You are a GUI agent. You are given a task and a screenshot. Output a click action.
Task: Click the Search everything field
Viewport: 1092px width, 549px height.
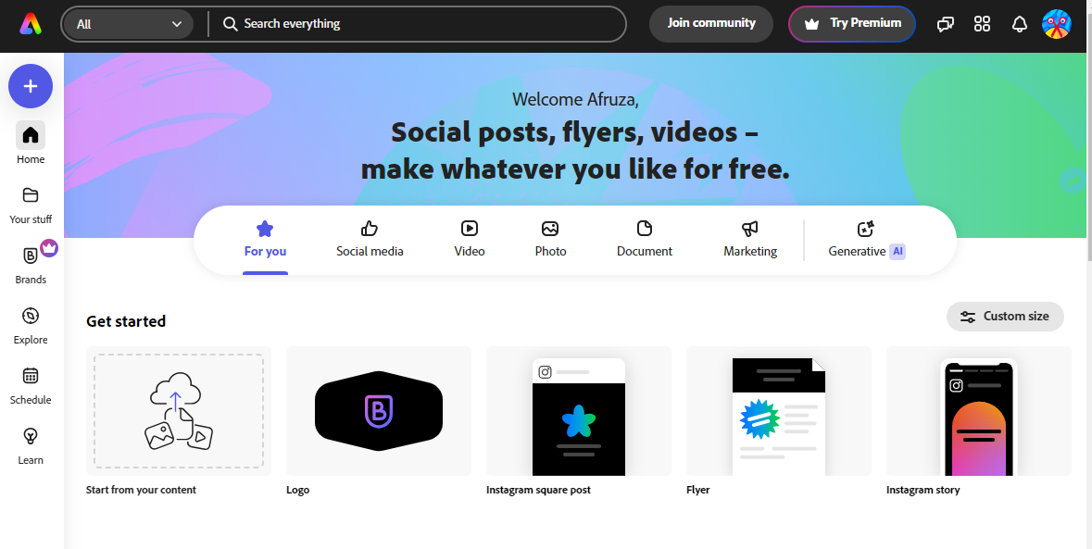(x=417, y=24)
